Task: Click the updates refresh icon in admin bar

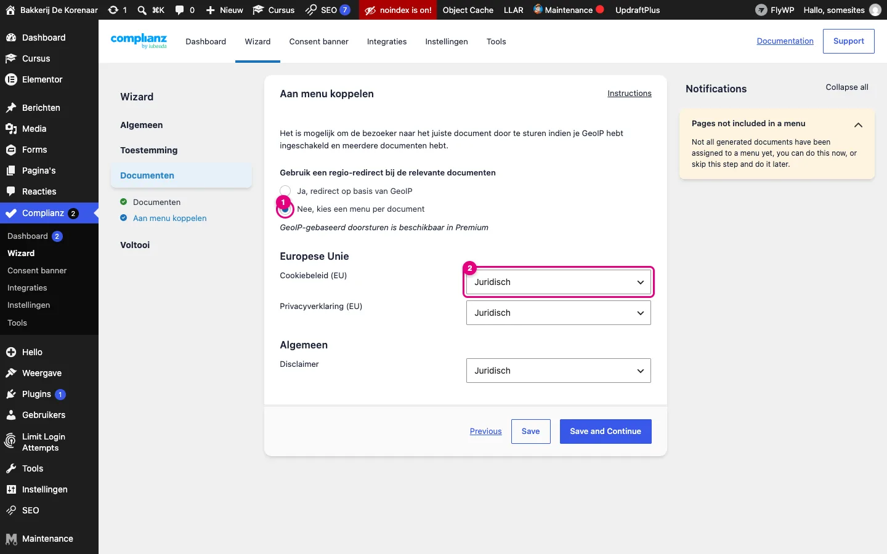Action: pyautogui.click(x=113, y=10)
